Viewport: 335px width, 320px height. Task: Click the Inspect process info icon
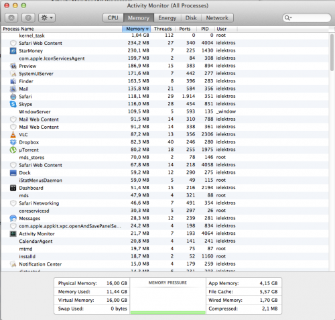28,17
